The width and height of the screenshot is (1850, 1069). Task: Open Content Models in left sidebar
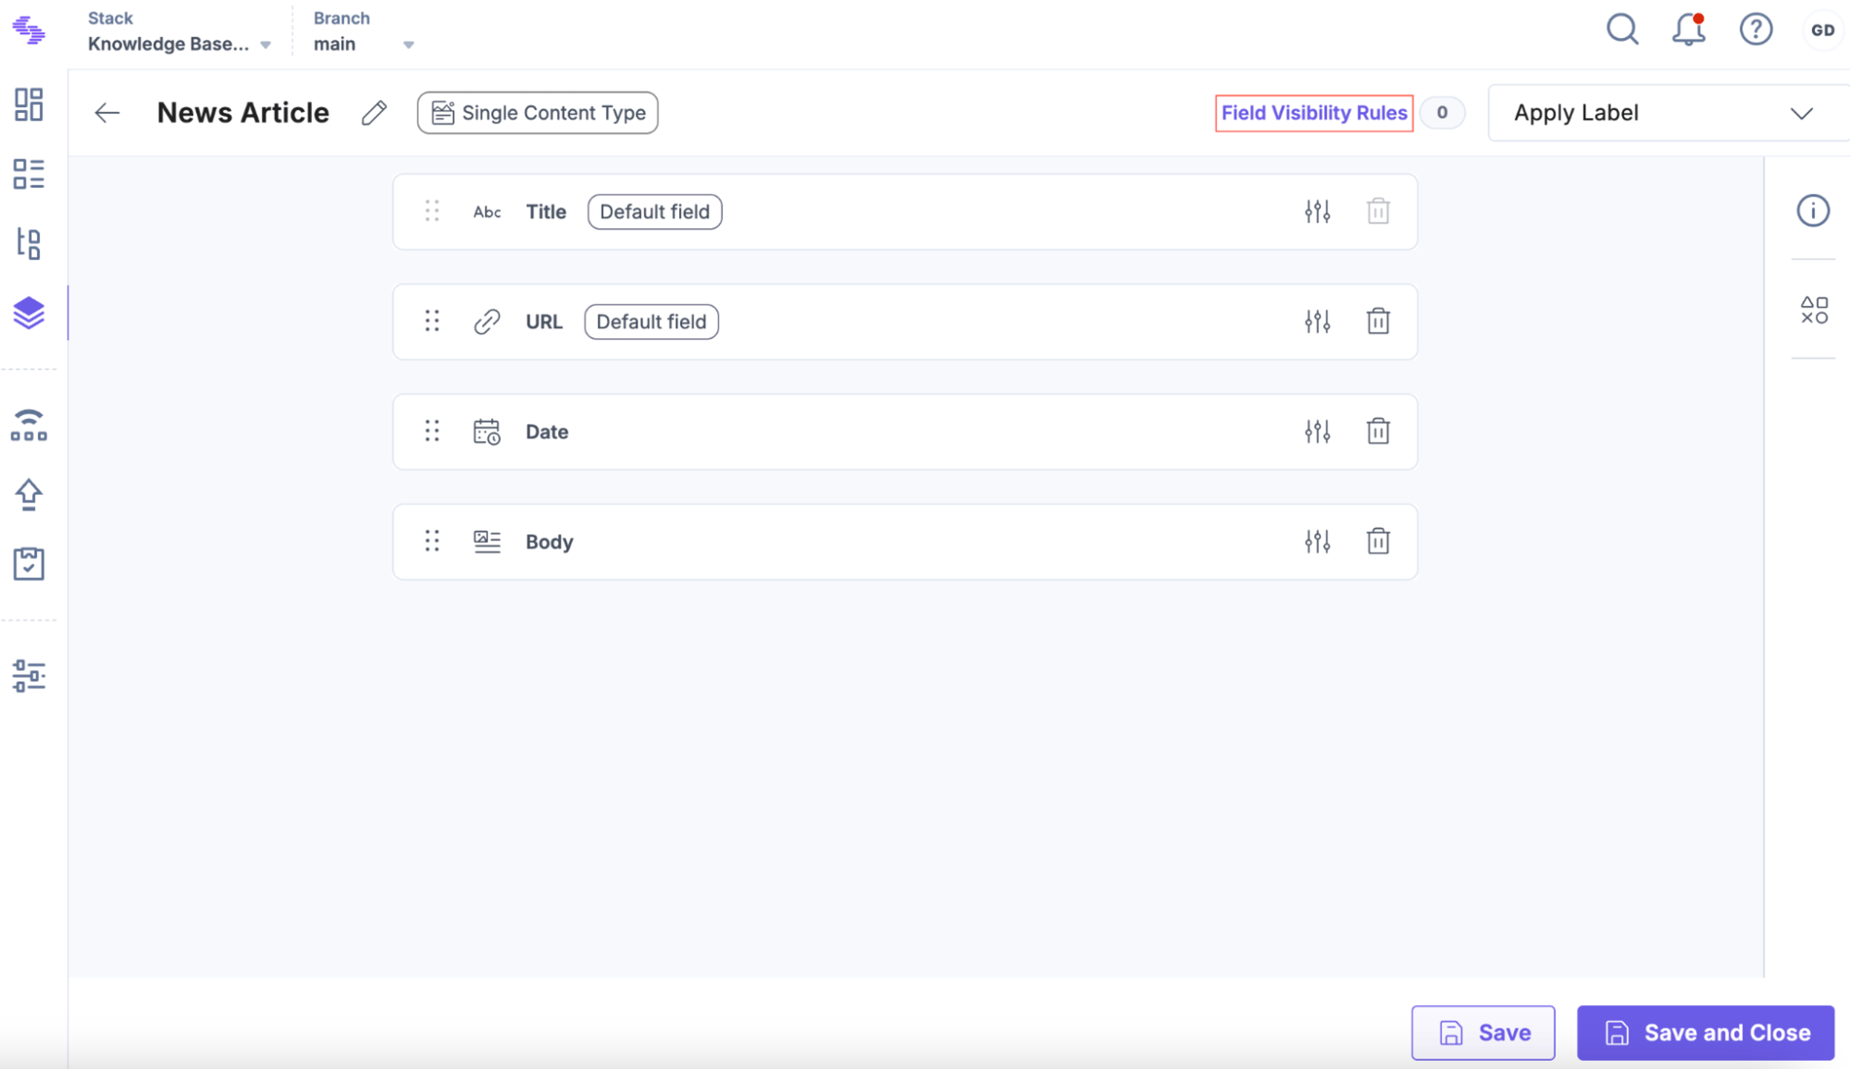pos(28,313)
